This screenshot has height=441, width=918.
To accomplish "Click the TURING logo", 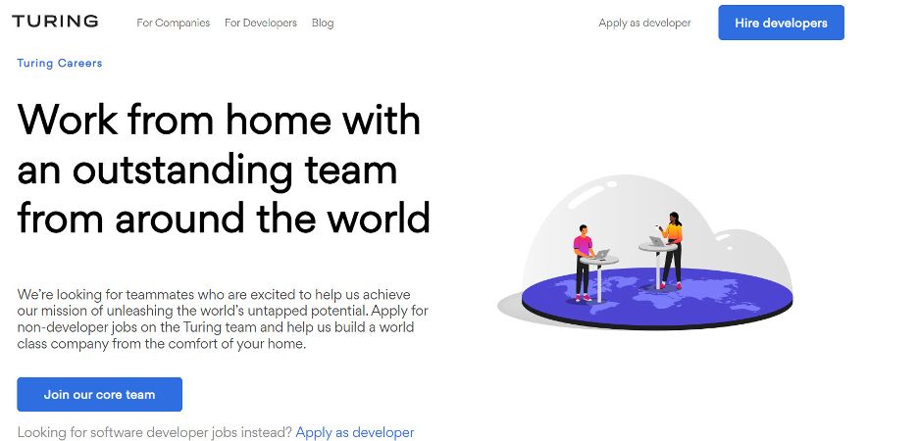I will tap(55, 22).
